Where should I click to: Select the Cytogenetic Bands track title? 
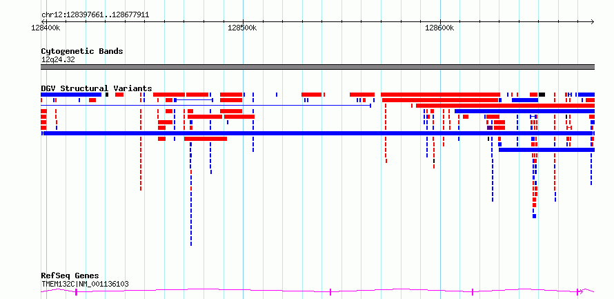click(82, 51)
